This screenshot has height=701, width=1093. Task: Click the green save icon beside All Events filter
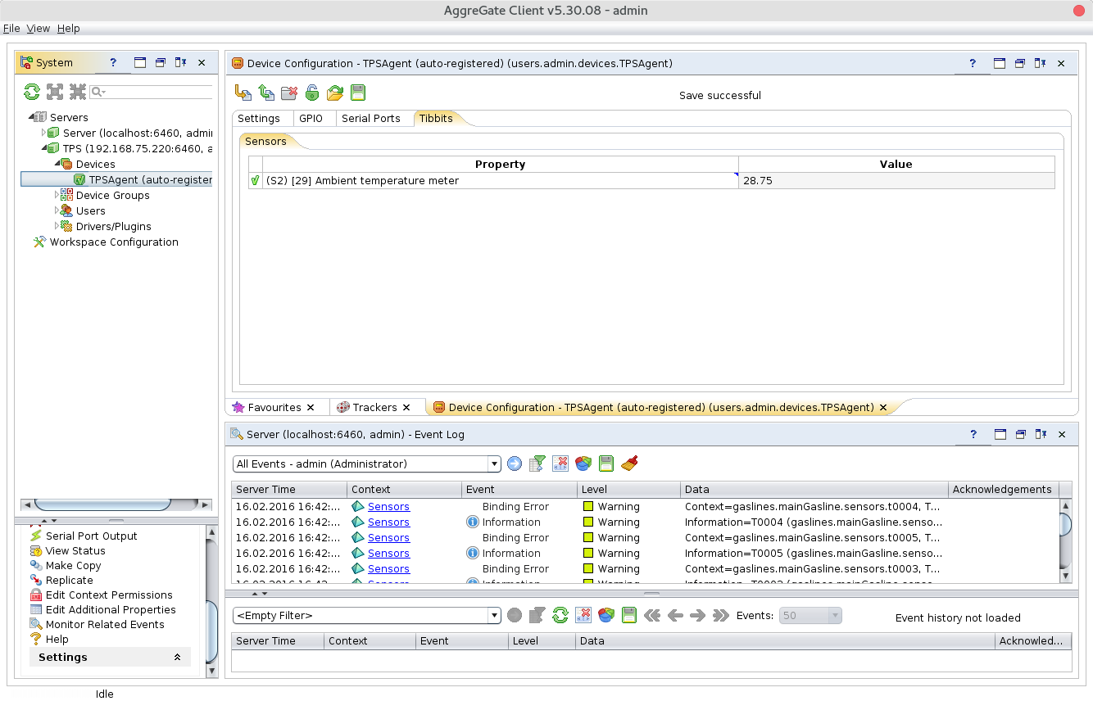coord(606,464)
